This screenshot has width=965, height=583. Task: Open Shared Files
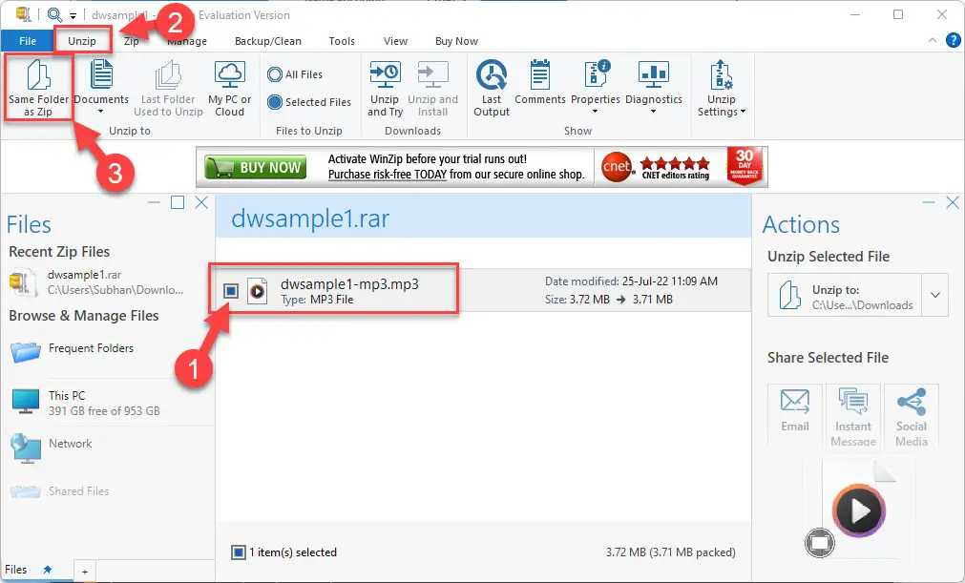tap(60, 491)
